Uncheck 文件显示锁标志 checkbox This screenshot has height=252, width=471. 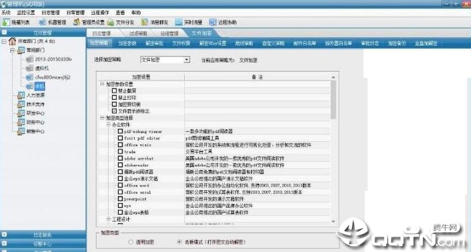(x=114, y=111)
